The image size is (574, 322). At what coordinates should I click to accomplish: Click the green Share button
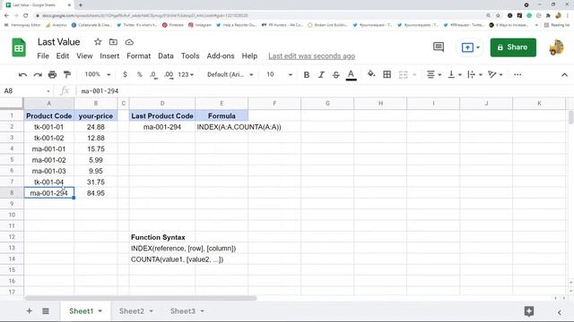(513, 47)
